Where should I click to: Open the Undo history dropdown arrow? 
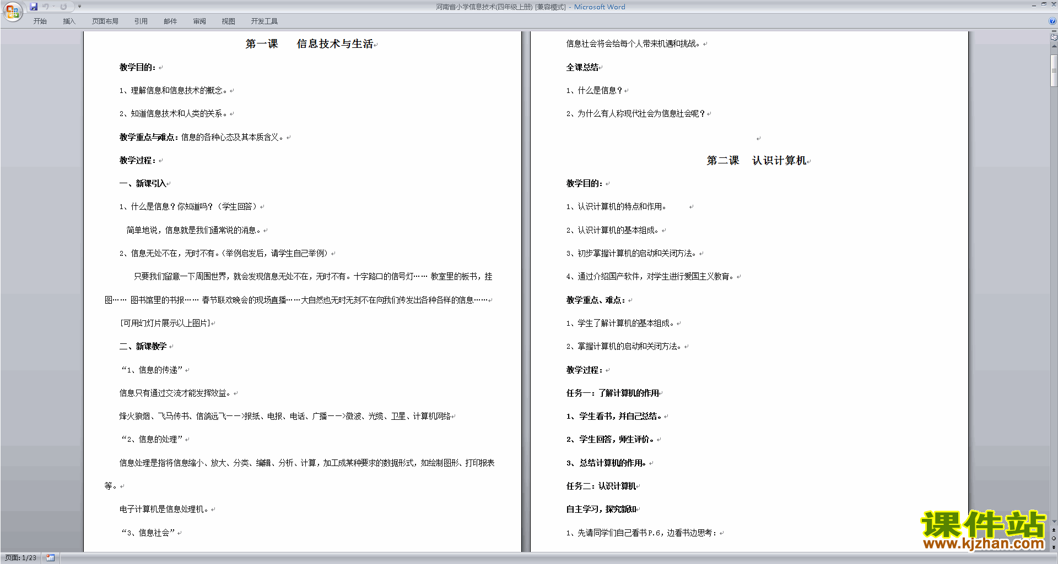(54, 7)
